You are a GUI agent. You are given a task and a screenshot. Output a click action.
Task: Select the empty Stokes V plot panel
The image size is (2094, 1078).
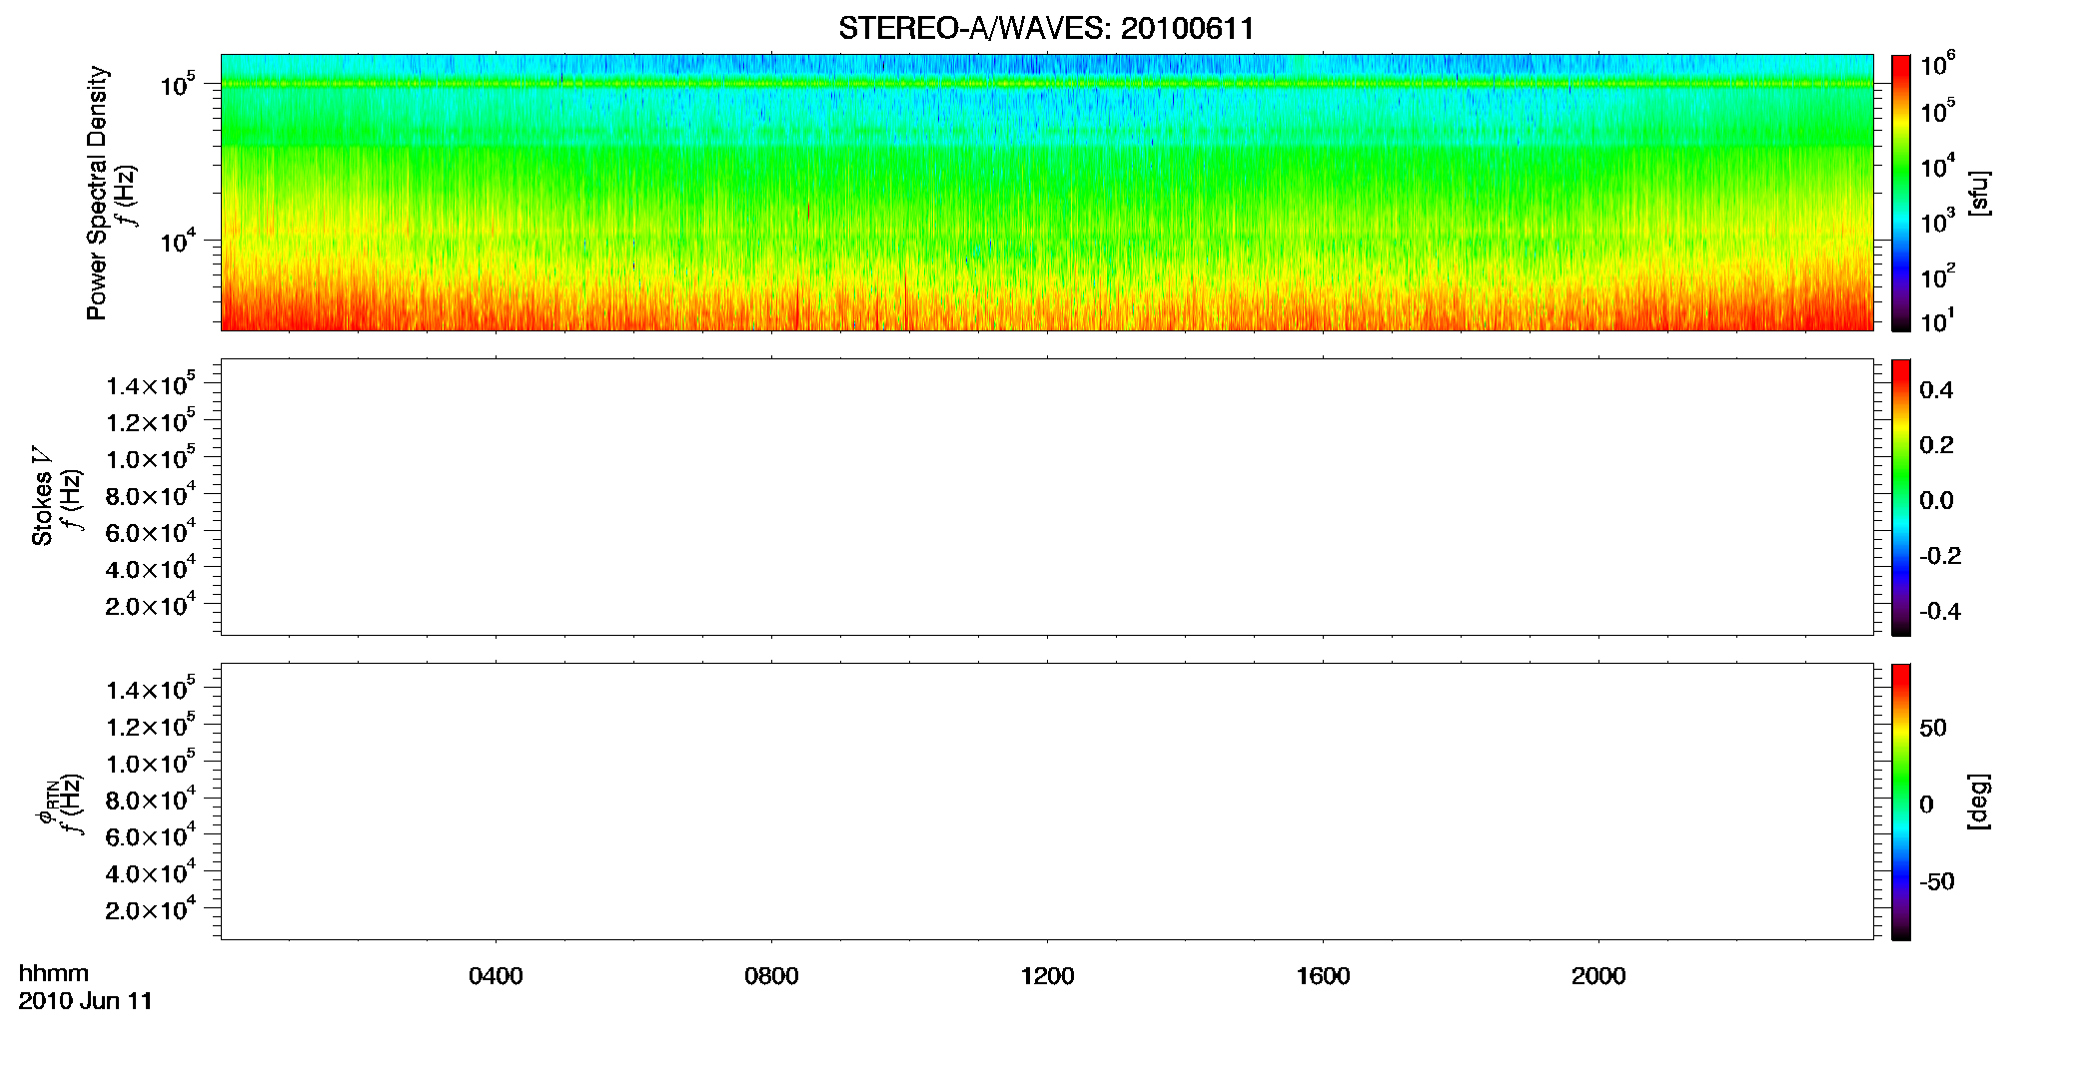tap(1047, 497)
